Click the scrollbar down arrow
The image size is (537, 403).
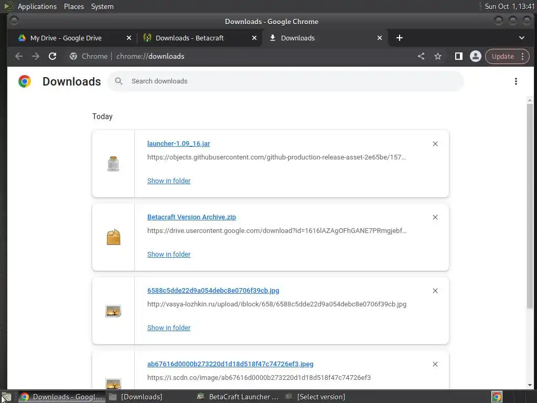pos(530,385)
